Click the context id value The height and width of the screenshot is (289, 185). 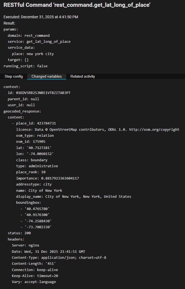point(43,93)
